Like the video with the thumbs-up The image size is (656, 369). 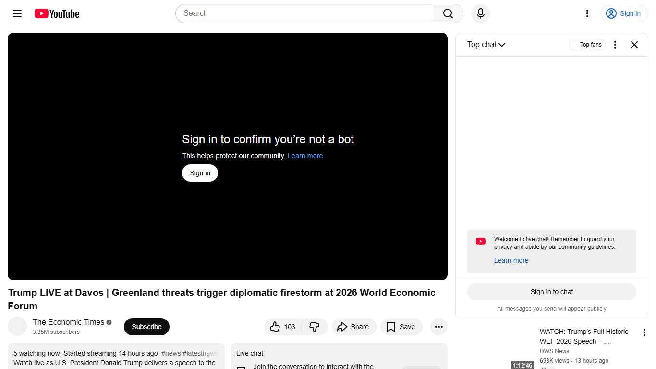click(x=283, y=327)
